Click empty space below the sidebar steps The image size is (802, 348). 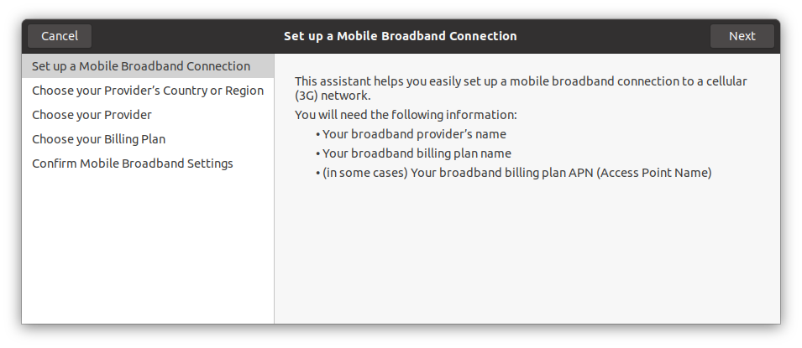[148, 252]
